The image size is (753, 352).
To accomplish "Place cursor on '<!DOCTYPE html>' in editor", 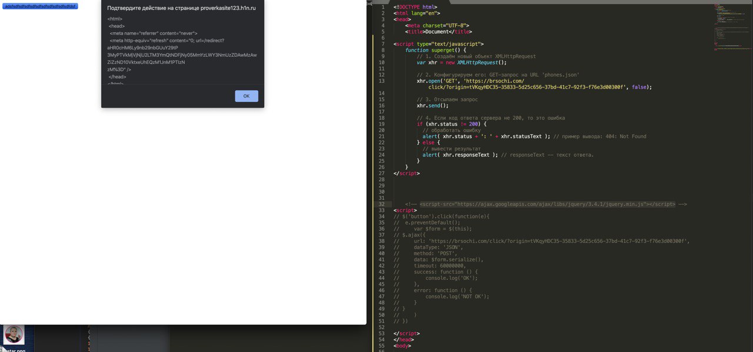I will pos(415,7).
